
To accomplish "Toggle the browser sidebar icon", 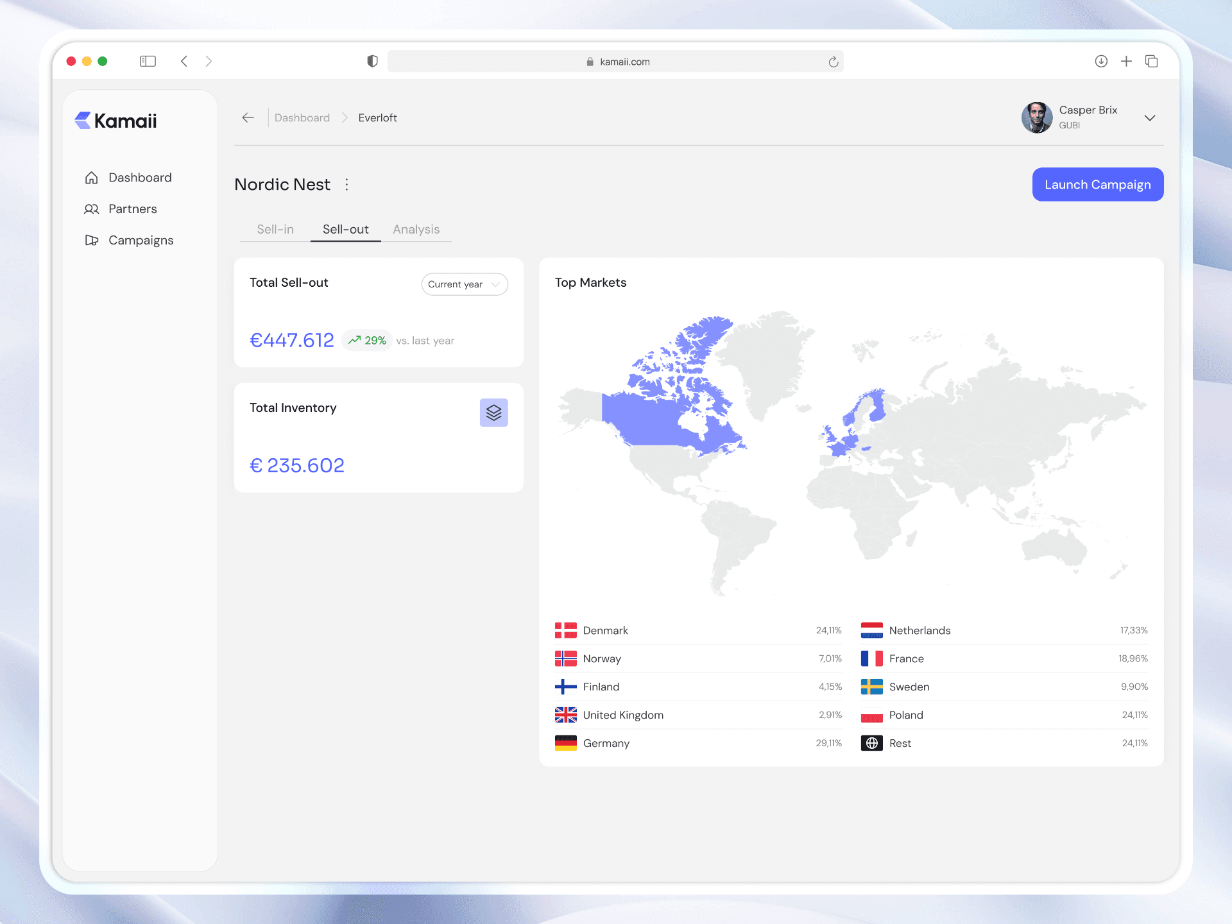I will pyautogui.click(x=148, y=61).
